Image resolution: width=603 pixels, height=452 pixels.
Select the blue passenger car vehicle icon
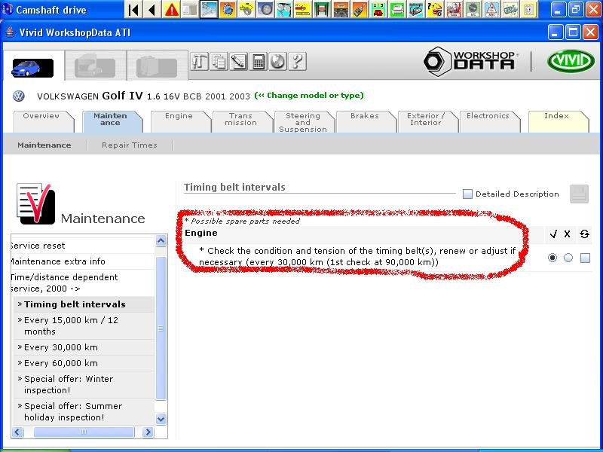click(x=32, y=66)
